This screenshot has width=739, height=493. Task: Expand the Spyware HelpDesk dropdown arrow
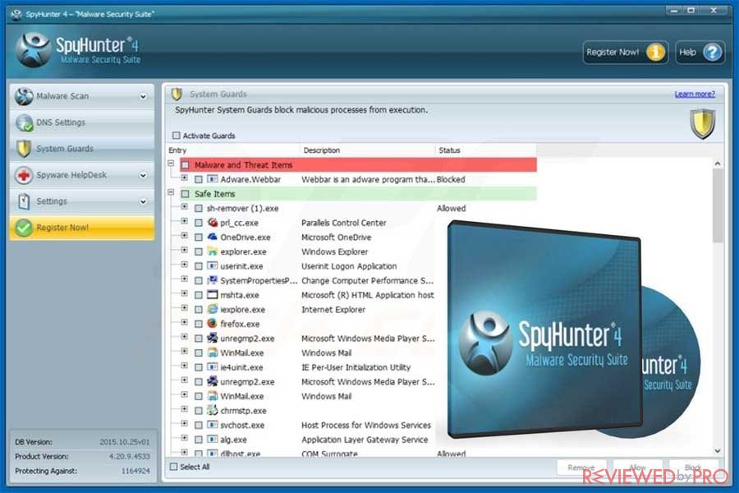[143, 175]
